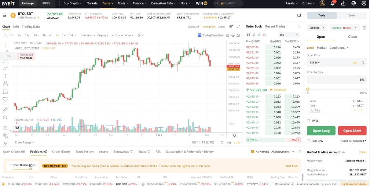Open Customer Service button
The width and height of the screenshot is (370, 186).
354,184
